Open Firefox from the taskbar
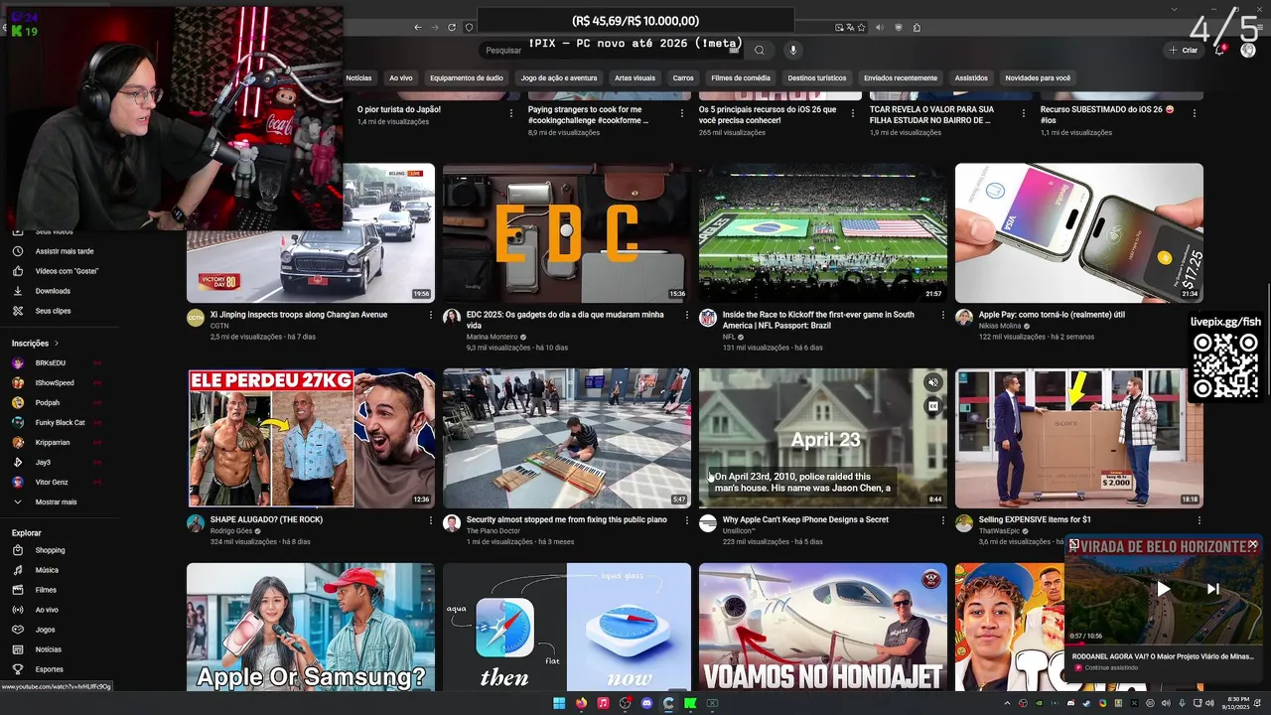The image size is (1271, 715). point(581,703)
